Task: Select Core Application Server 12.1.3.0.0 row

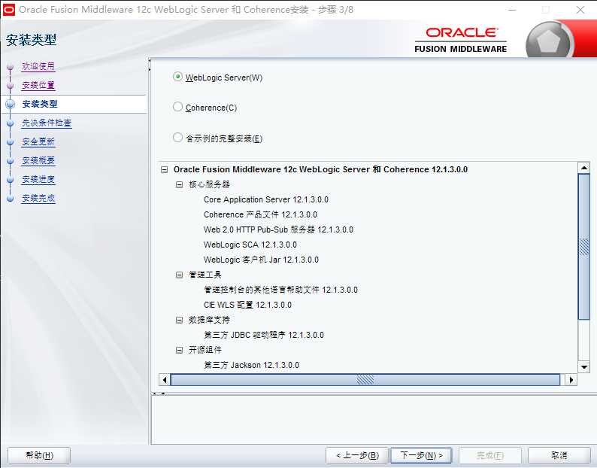Action: 265,199
